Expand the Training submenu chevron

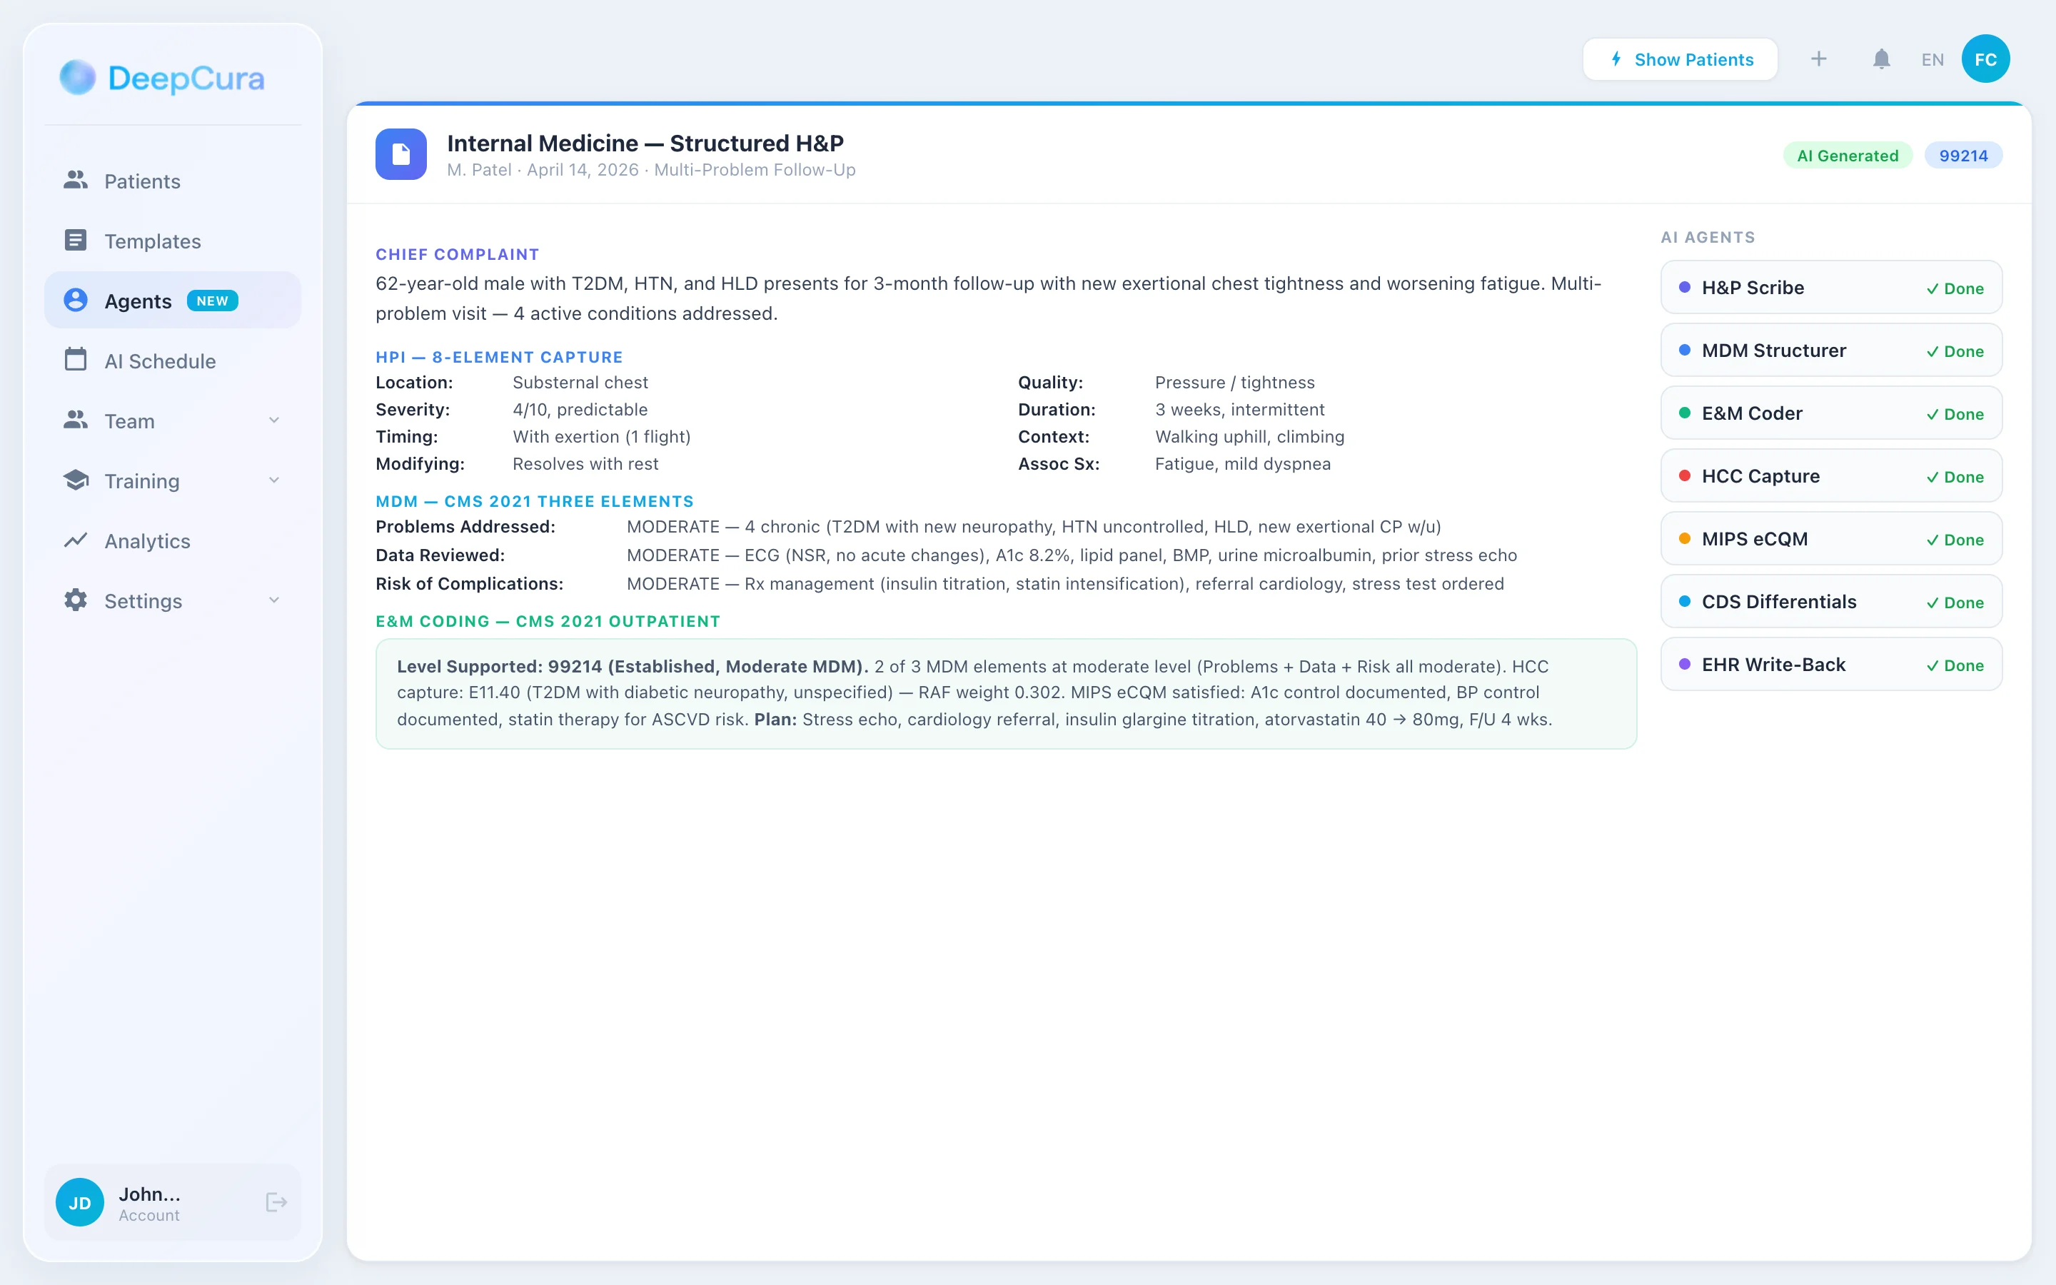[x=273, y=480]
